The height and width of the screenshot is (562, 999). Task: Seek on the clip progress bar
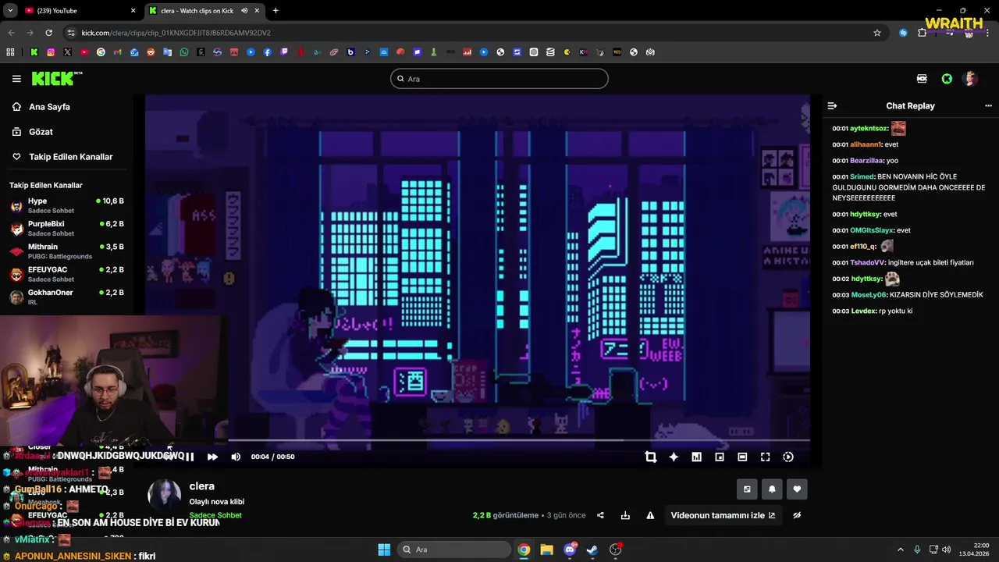pos(518,440)
